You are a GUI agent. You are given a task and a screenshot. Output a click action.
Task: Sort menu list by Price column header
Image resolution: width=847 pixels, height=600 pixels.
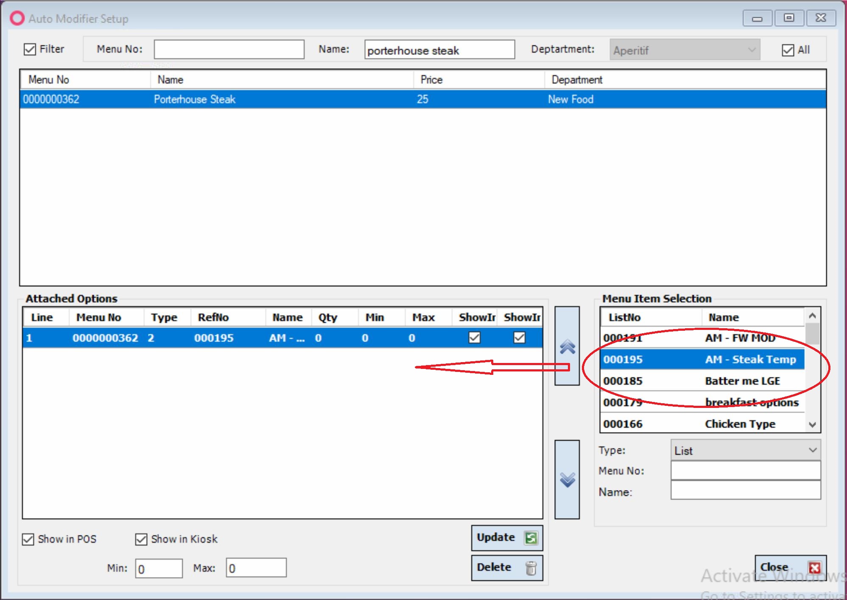[x=479, y=80]
